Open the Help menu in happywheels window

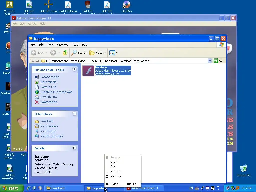pos(85,45)
